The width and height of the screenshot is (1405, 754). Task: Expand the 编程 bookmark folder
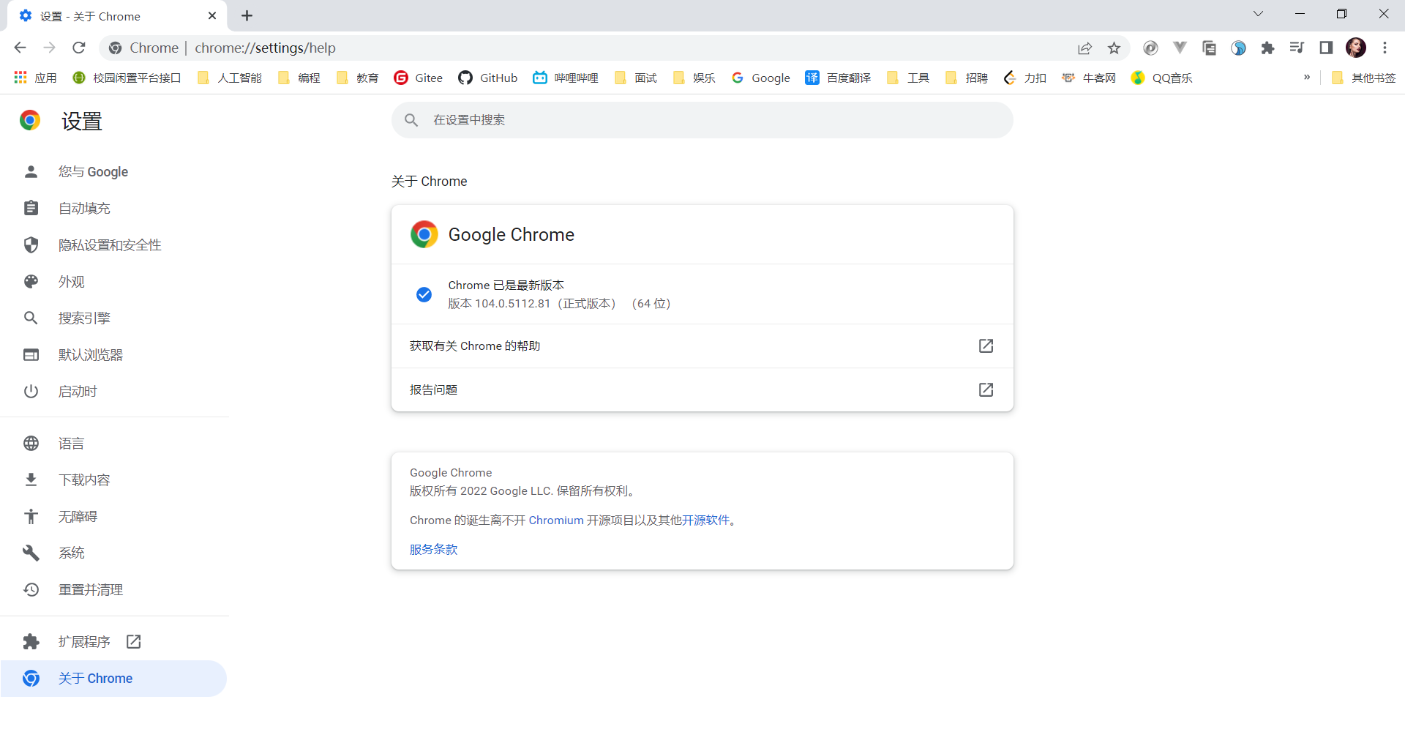pos(299,78)
